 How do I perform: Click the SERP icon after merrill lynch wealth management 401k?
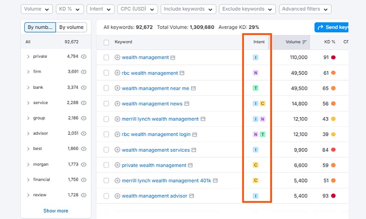pos(216,181)
